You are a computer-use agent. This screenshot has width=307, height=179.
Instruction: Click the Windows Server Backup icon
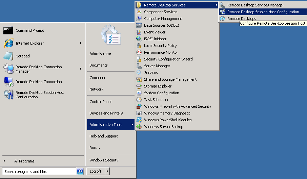[x=139, y=127]
